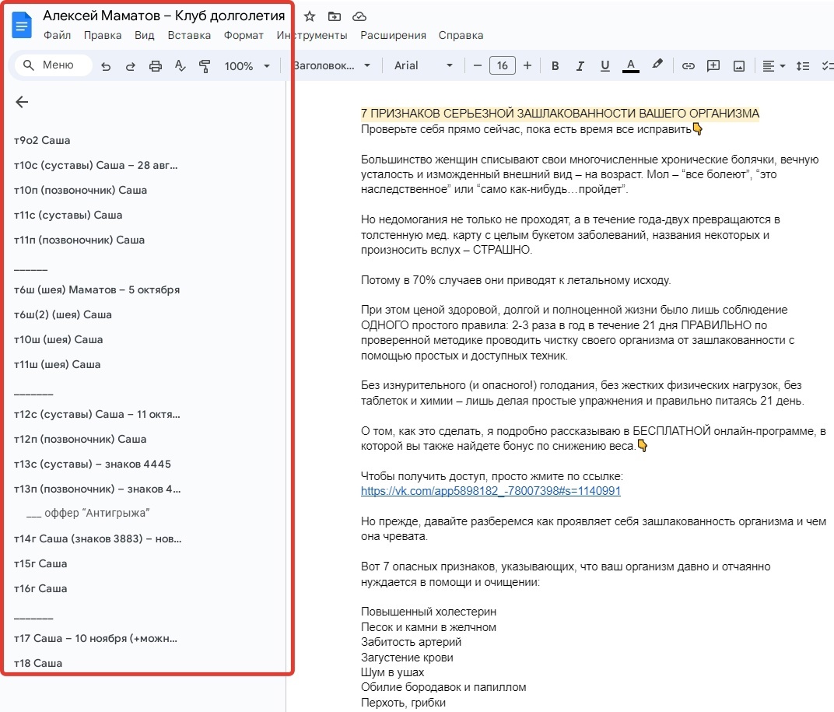Go to т12п (позвоночник) Саша heading
834x712 pixels.
(80, 440)
